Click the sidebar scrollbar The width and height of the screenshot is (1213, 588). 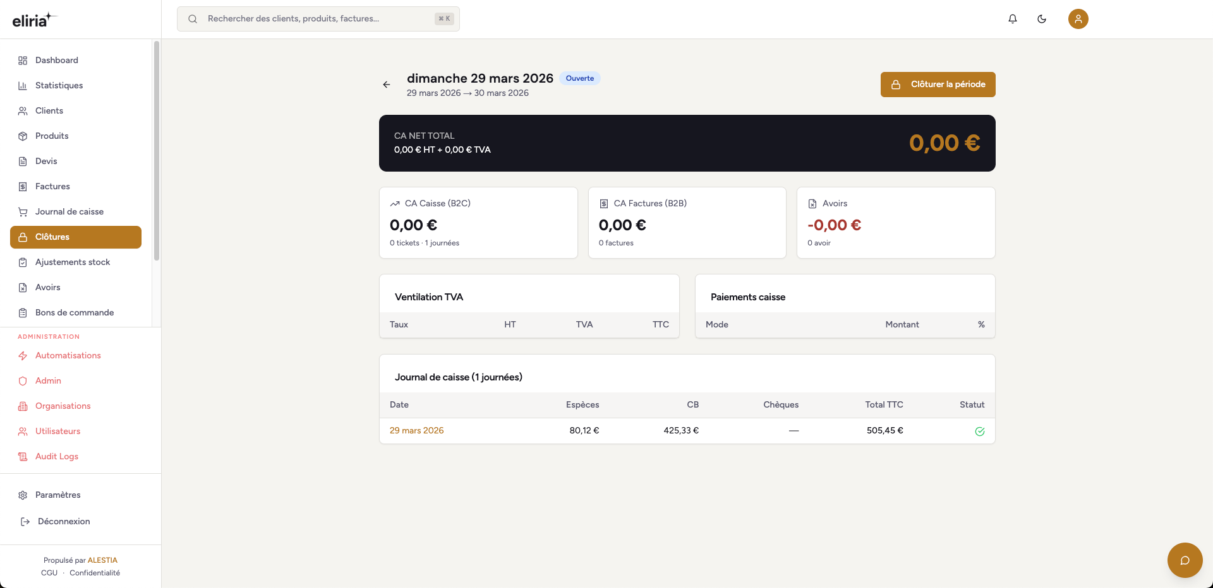click(157, 151)
